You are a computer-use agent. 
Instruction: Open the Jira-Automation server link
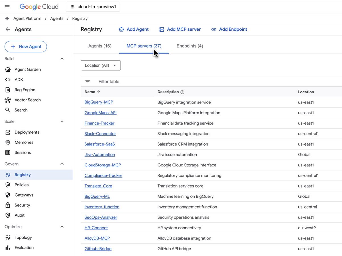100,155
